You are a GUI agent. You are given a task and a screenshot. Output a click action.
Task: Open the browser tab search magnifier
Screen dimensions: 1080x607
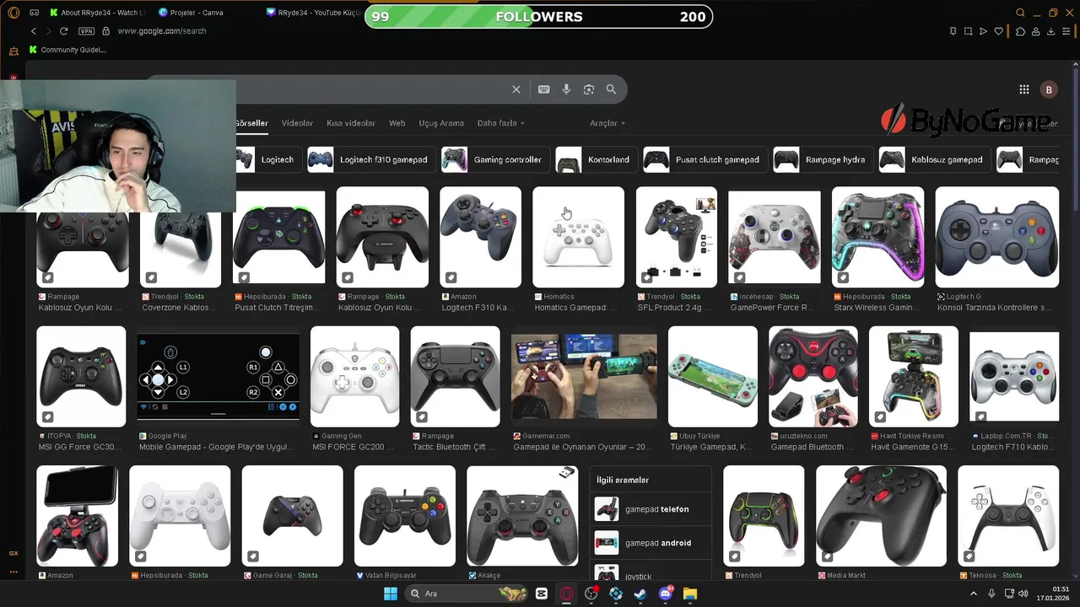[x=1021, y=13]
